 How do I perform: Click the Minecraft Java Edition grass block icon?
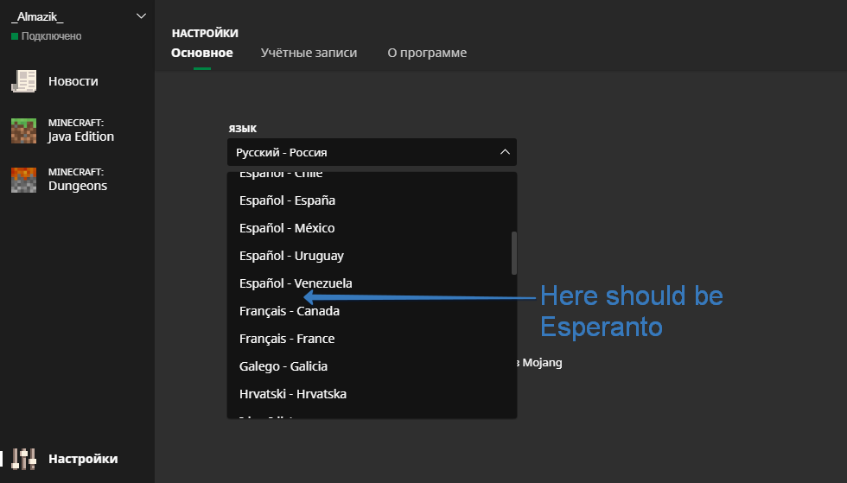pyautogui.click(x=23, y=130)
